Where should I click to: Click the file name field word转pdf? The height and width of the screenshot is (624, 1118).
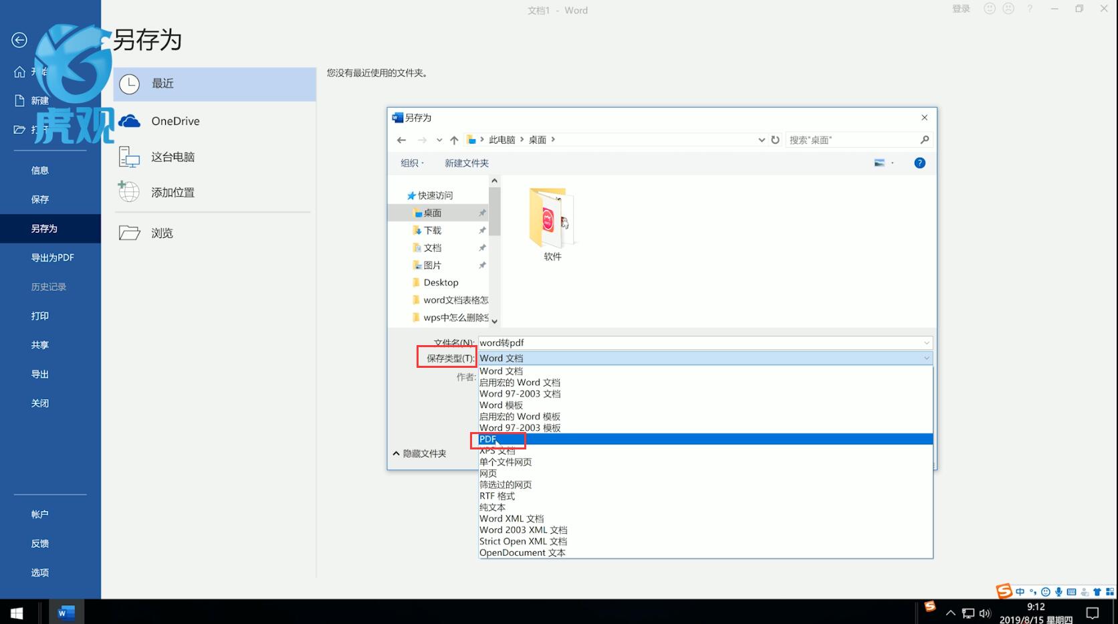(705, 343)
